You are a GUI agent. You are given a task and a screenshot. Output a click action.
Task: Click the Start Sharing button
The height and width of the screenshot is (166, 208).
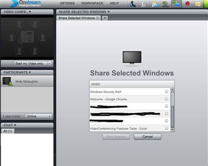[x=116, y=137]
